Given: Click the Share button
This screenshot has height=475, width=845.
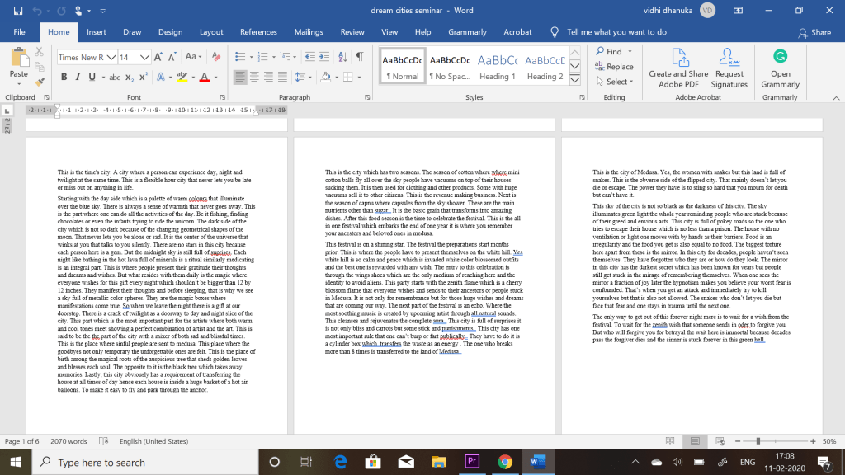Looking at the screenshot, I should [x=814, y=32].
